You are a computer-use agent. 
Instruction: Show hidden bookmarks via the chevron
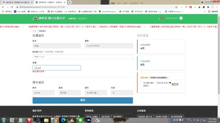[x=205, y=11]
